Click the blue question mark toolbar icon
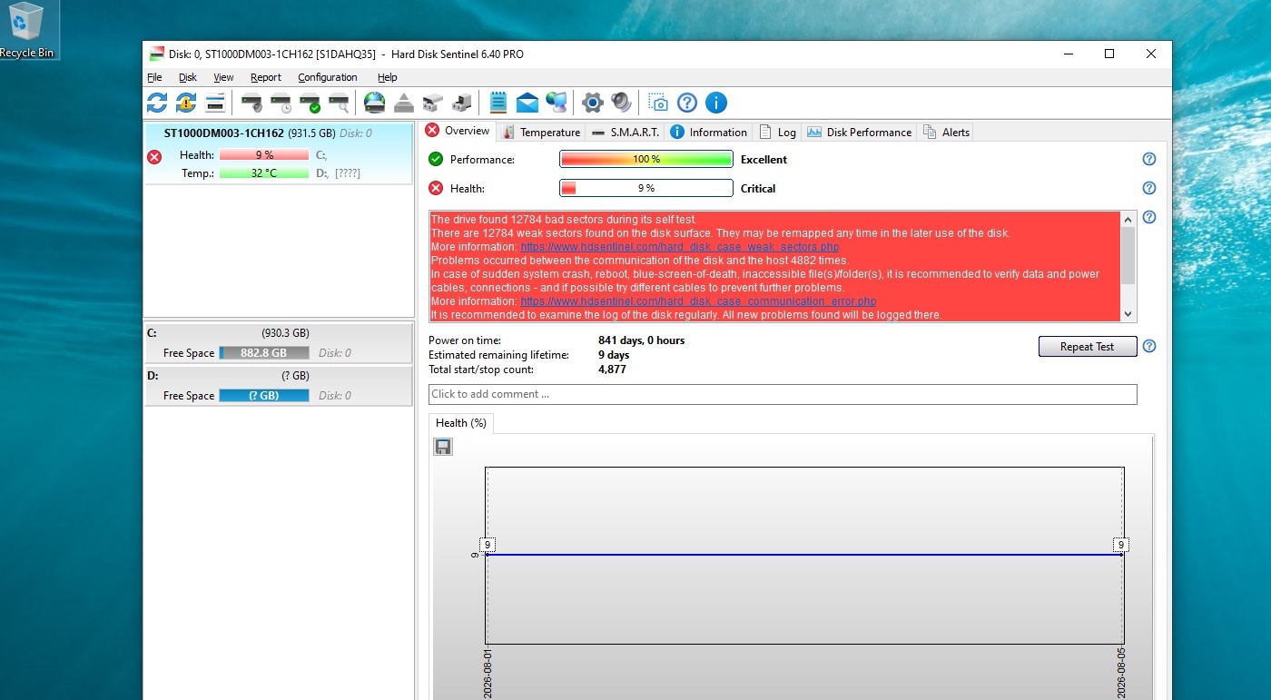Viewport: 1271px width, 700px height. click(687, 102)
